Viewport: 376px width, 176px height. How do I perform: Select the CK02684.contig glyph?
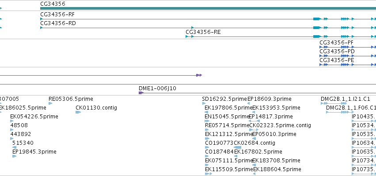pos(238,147)
